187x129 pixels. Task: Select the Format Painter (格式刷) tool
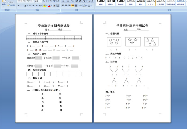click(x=11, y=5)
